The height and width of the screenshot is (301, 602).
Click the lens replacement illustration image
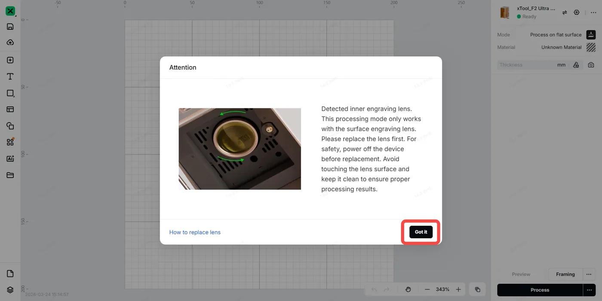(240, 149)
